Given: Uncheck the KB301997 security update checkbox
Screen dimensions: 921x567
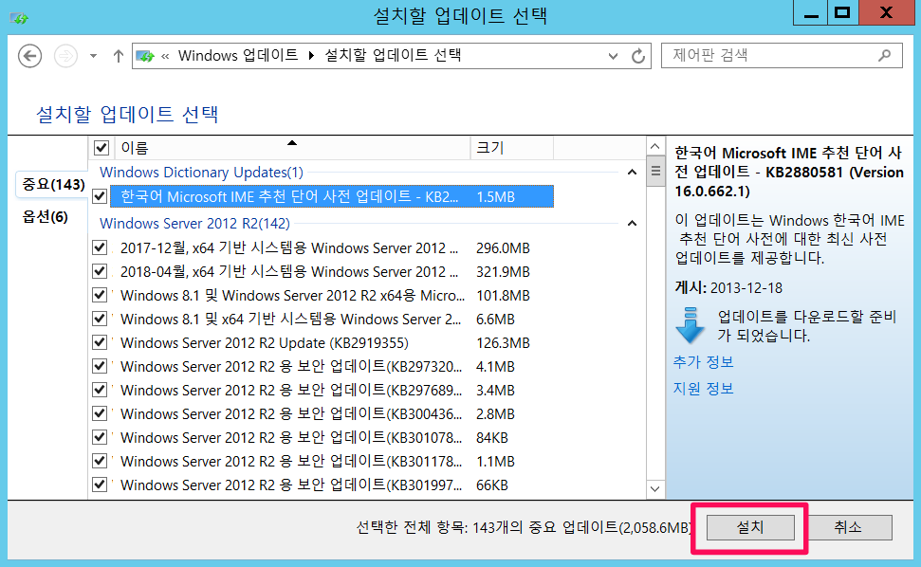Looking at the screenshot, I should click(x=100, y=485).
